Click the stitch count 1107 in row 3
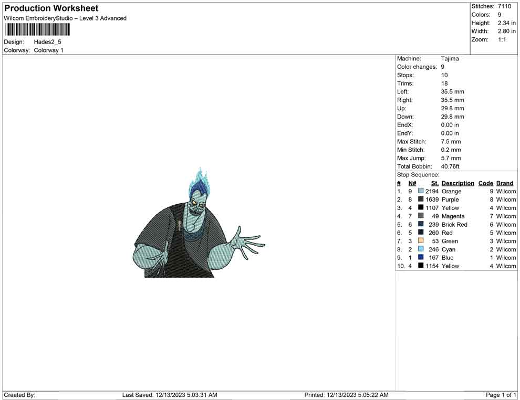The height and width of the screenshot is (400, 520). coord(432,208)
